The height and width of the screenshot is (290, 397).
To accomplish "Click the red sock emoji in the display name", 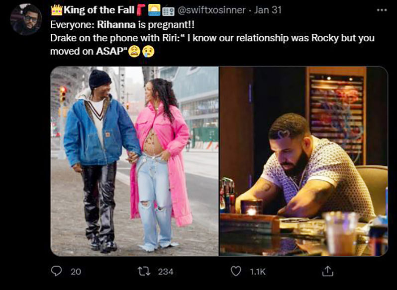I will 141,10.
